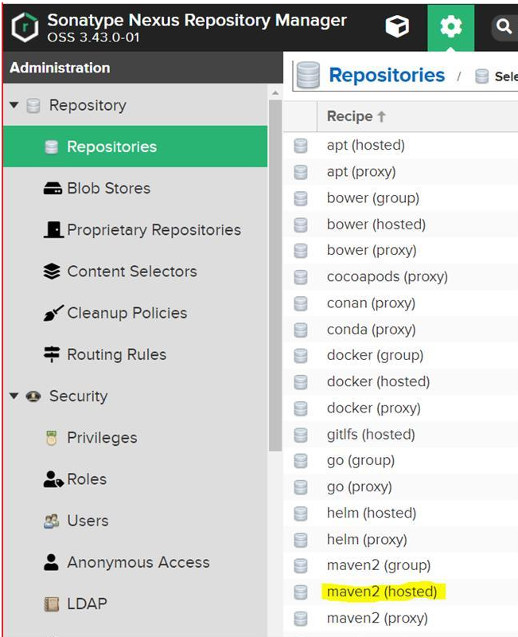This screenshot has width=518, height=637.
Task: Click the Proprietary Repositories door icon
Action: pos(53,229)
